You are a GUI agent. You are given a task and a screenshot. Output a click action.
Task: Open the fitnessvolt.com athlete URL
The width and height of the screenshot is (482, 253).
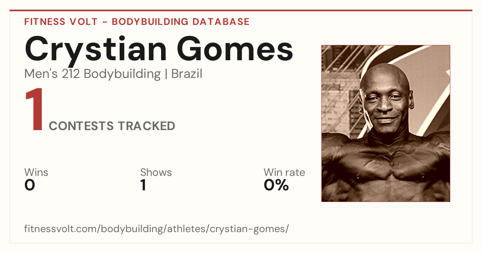pyautogui.click(x=157, y=229)
